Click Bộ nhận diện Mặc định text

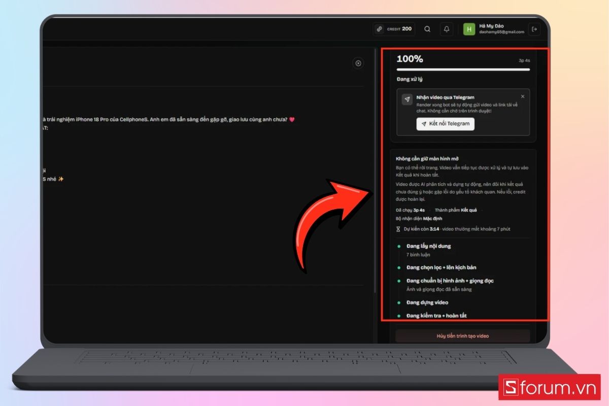tap(419, 219)
